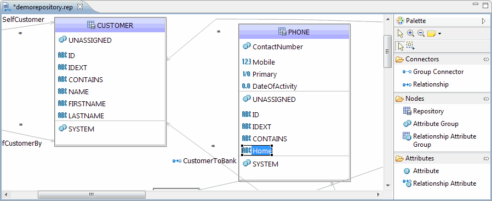Choose the yellow Note tool in palette
The width and height of the screenshot is (492, 201).
click(431, 33)
